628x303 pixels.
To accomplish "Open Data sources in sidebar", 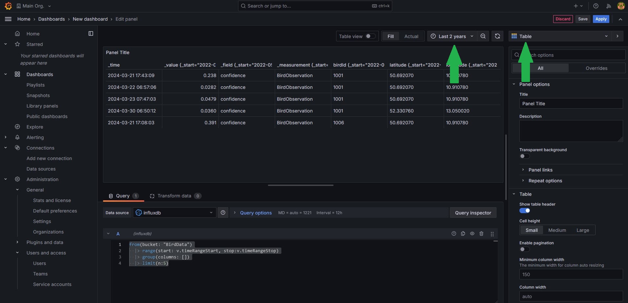I will click(x=41, y=169).
